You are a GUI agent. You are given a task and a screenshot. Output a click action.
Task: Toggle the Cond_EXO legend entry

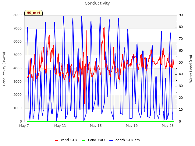coord(93,140)
